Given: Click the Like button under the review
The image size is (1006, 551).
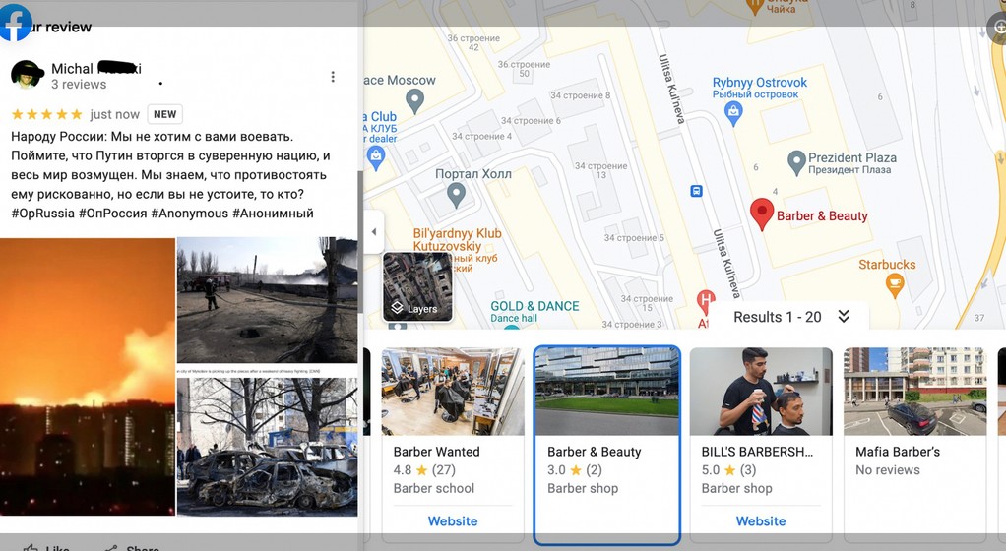Looking at the screenshot, I should [45, 546].
